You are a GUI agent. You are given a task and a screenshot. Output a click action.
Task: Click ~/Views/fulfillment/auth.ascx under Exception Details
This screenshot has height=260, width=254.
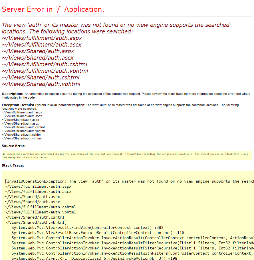tap(22, 116)
